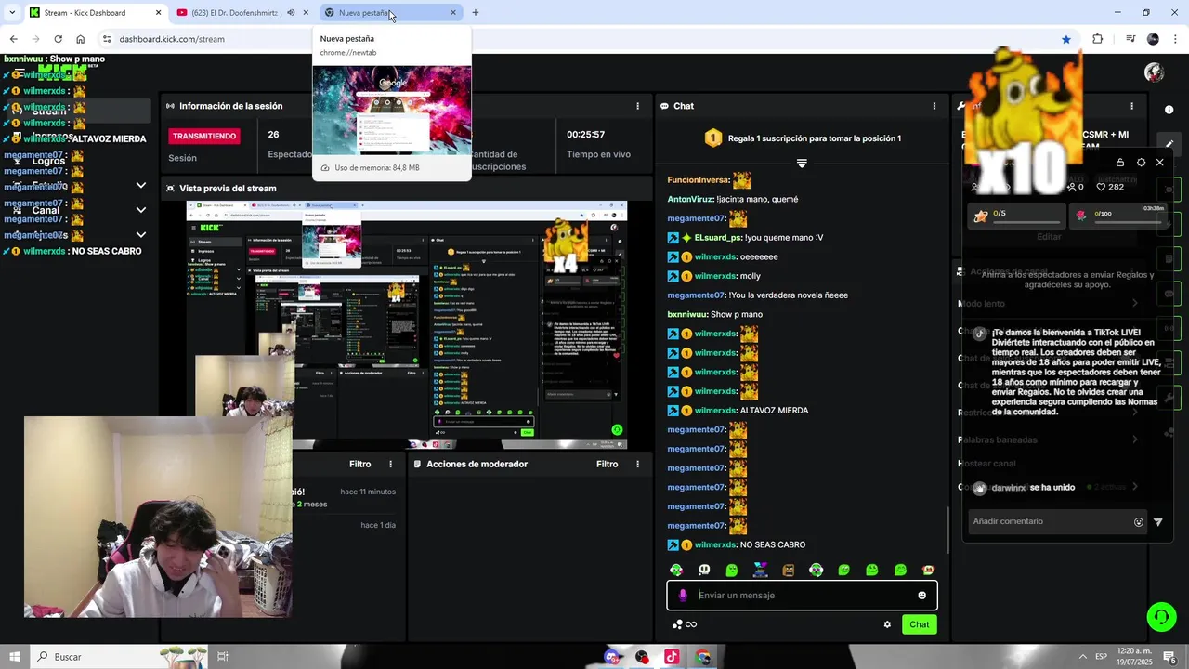Click Filtro in the activity panel
Viewport: 1189px width, 669px height.
point(359,464)
